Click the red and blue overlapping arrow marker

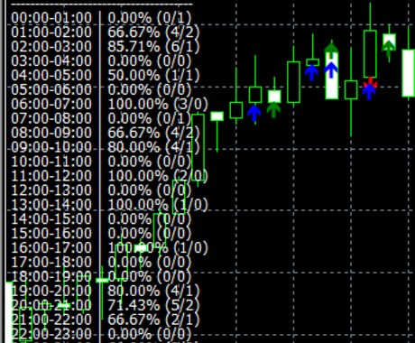point(369,88)
